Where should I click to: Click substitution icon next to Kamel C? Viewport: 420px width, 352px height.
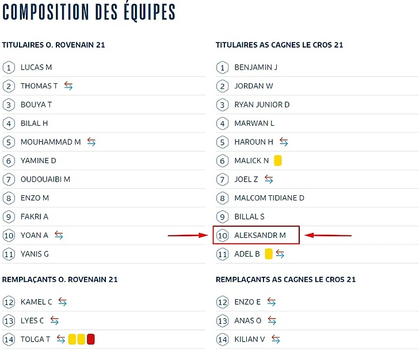pos(63,302)
